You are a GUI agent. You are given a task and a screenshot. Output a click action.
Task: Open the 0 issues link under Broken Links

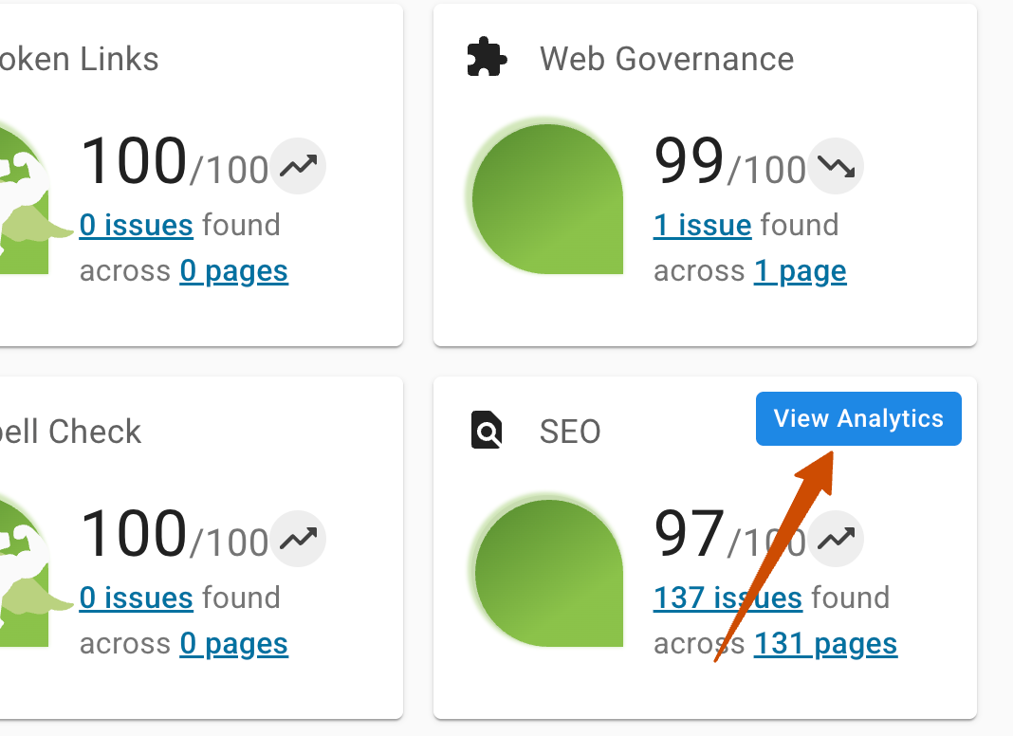(x=136, y=225)
